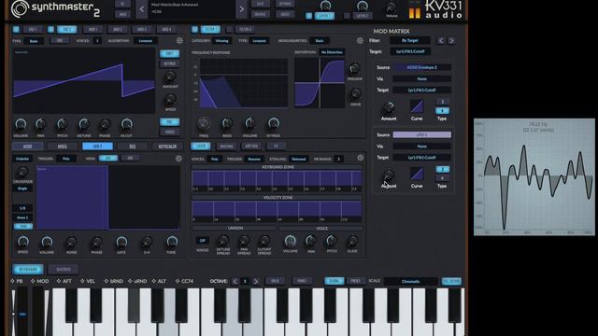
Task: Click the oscillator Pitch knob
Action: click(62, 124)
